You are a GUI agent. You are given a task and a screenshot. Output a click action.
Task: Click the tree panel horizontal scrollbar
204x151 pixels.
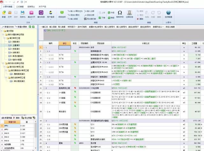18,115
